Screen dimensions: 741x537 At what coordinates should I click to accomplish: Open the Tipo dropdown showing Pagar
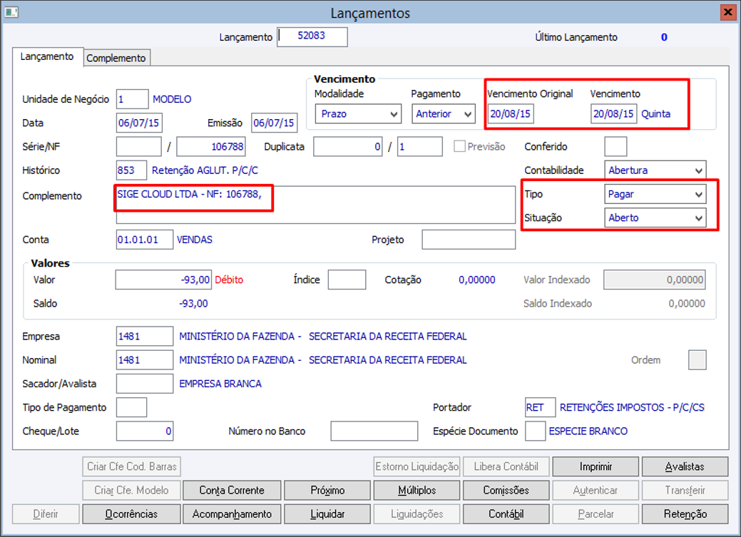coord(655,194)
